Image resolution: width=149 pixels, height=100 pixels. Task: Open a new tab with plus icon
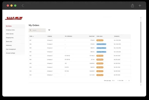tap(140, 6)
